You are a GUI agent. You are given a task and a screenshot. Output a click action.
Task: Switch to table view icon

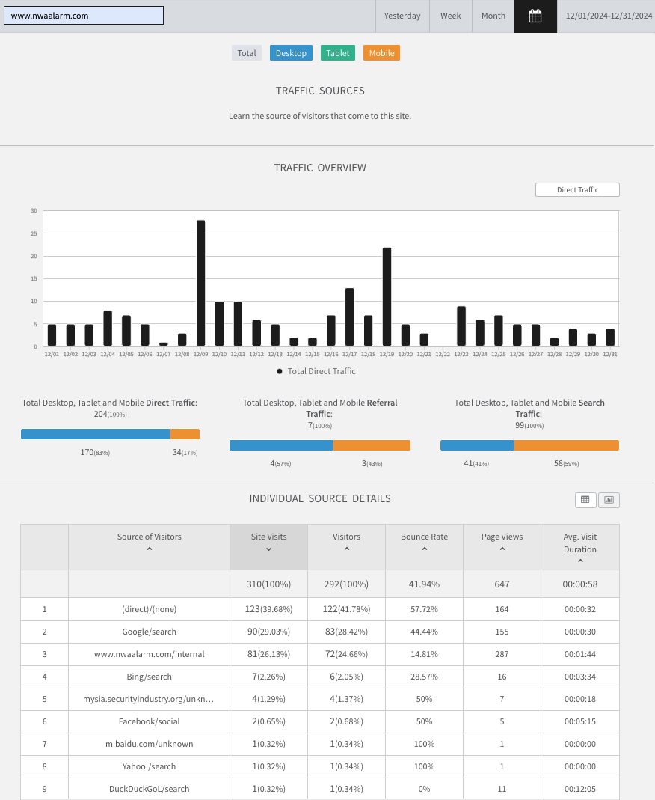585,500
